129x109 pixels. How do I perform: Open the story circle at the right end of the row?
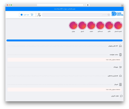point(118,26)
